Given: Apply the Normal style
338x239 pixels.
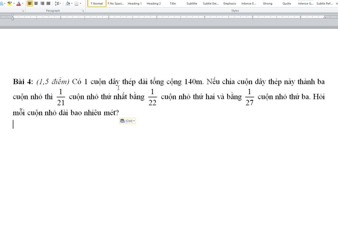Looking at the screenshot, I should point(97,3).
